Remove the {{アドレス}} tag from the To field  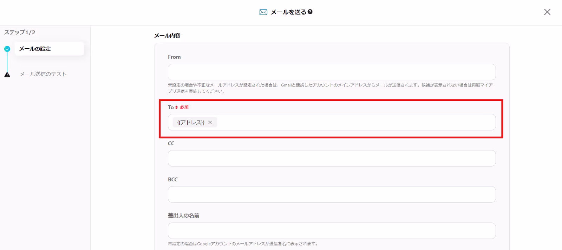pyautogui.click(x=210, y=123)
